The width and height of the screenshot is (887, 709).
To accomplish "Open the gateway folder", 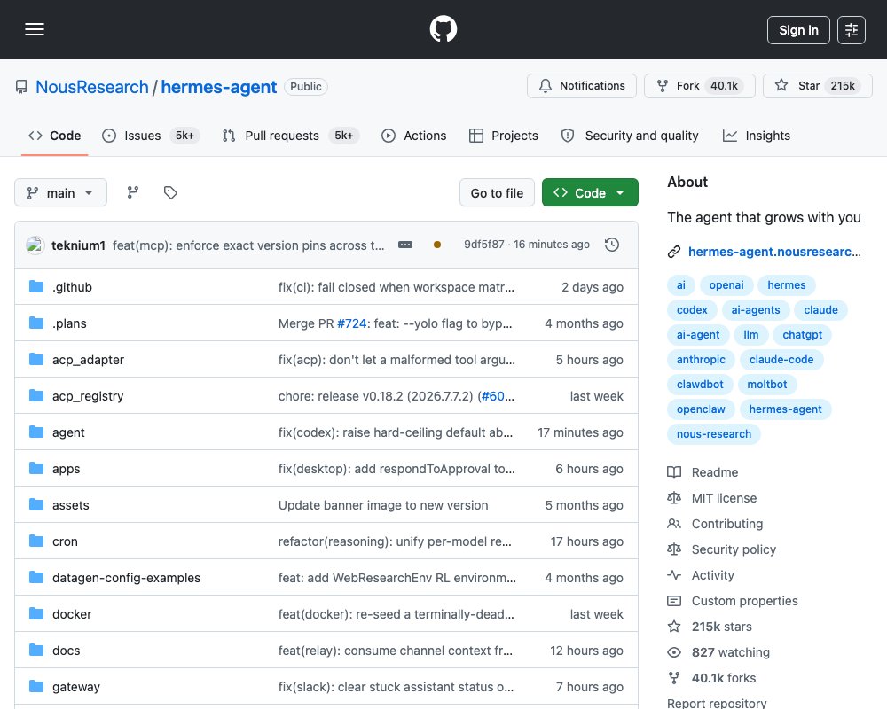I will tap(75, 687).
